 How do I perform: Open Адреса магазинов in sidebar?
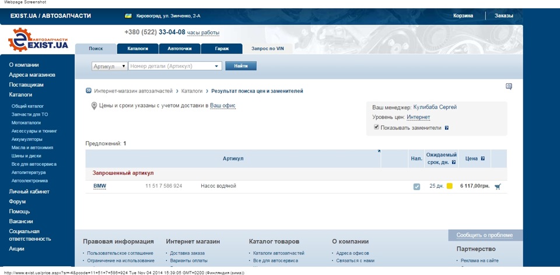(32, 74)
